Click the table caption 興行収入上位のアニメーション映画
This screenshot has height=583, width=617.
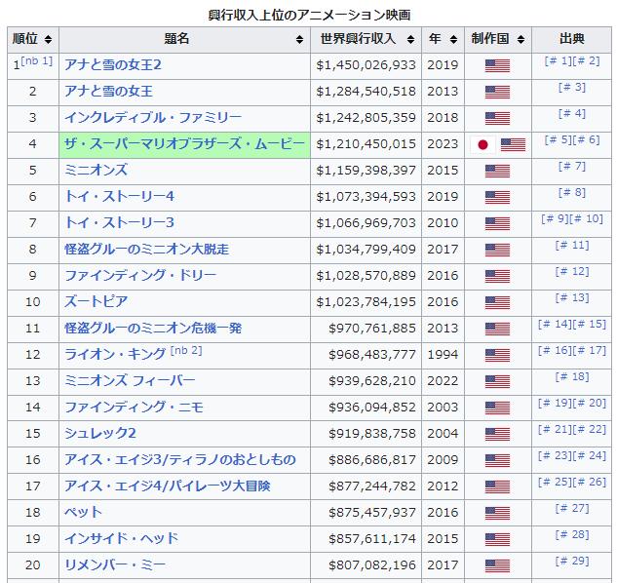[x=309, y=16]
